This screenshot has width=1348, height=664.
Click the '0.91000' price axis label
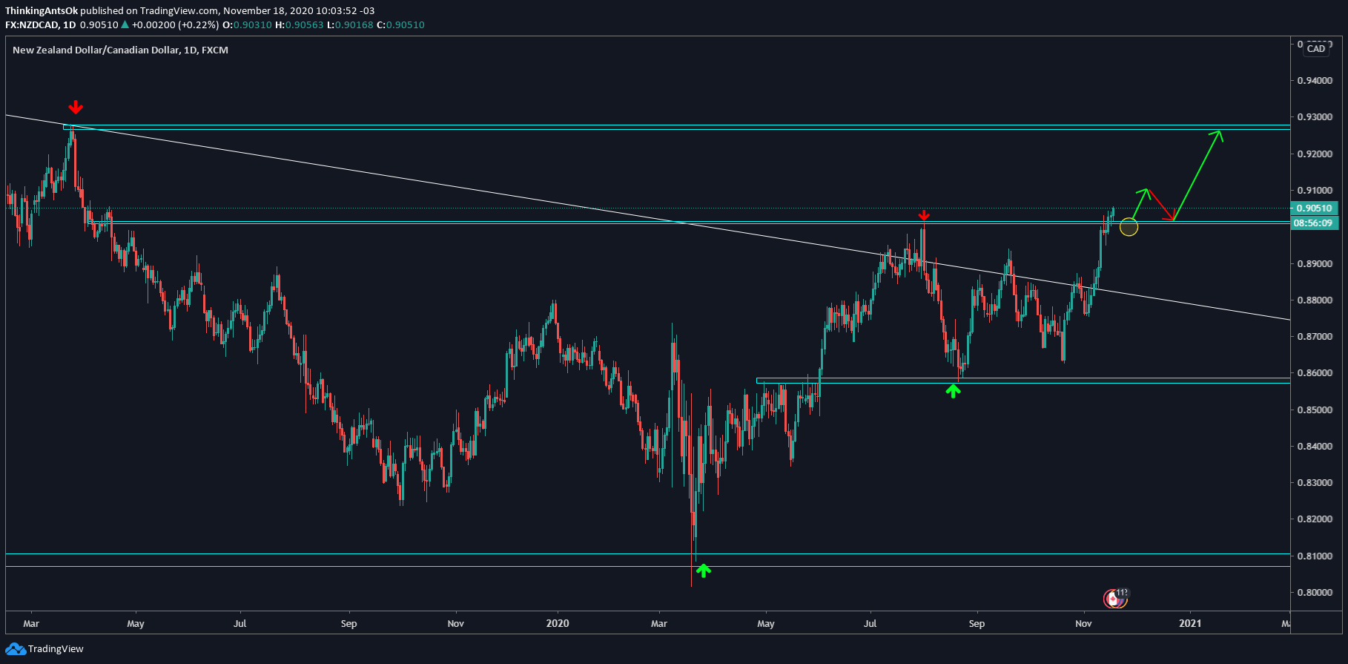coord(1315,190)
